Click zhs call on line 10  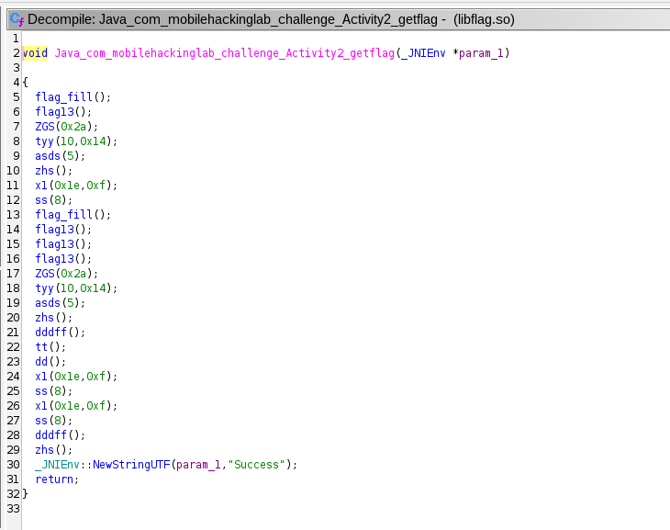click(x=45, y=171)
